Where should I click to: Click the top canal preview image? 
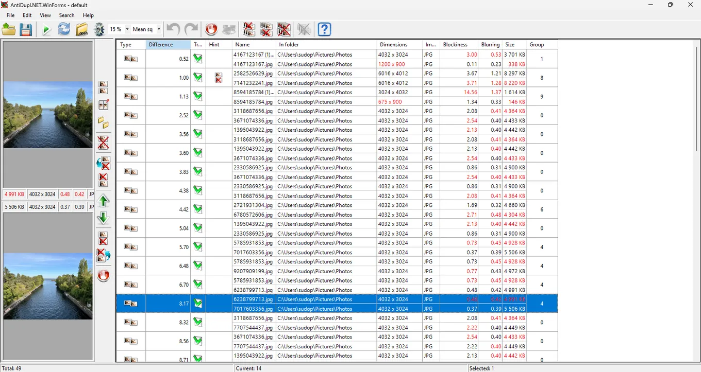tap(48, 115)
